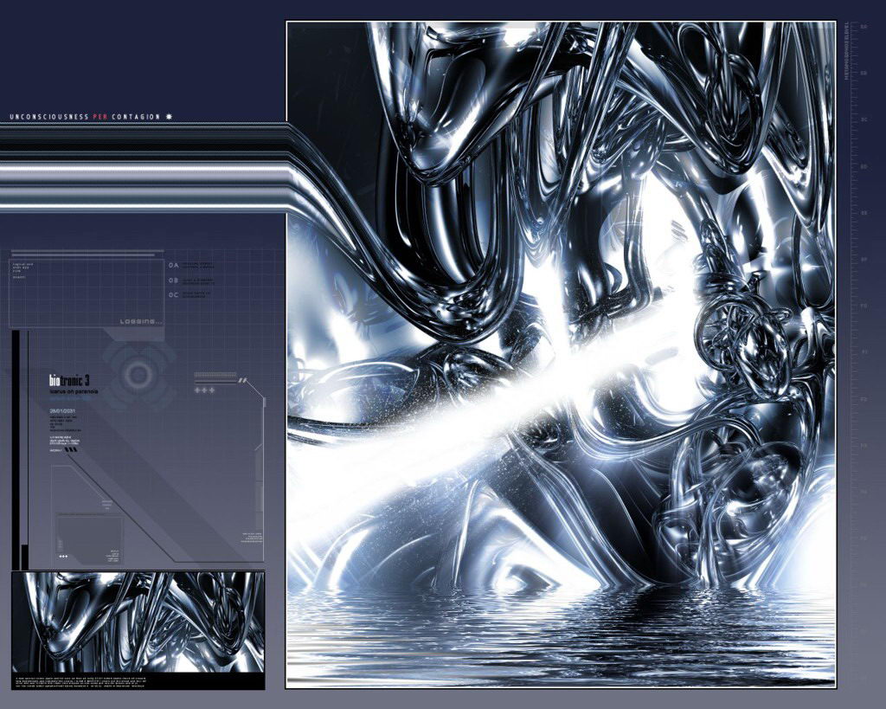This screenshot has height=709, width=886.
Task: Open the small chrome preview thumbnail
Action: click(x=138, y=621)
